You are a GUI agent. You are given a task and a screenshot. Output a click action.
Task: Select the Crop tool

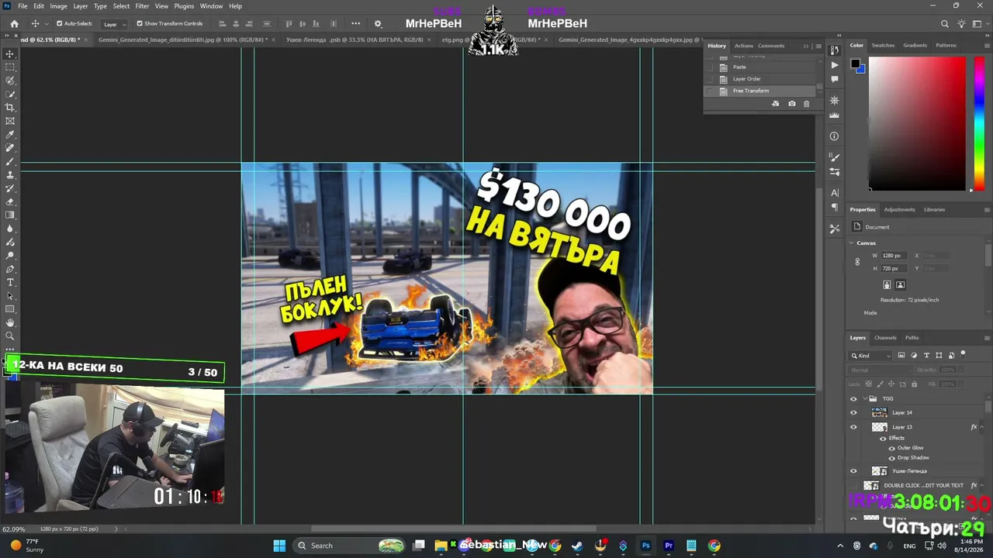(10, 108)
